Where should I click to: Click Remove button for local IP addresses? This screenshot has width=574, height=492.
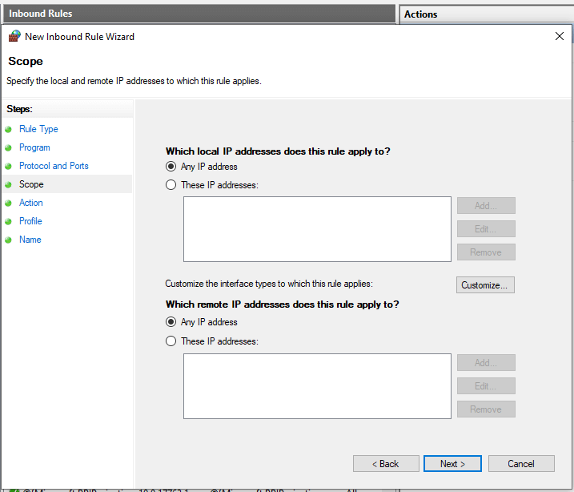click(x=486, y=252)
